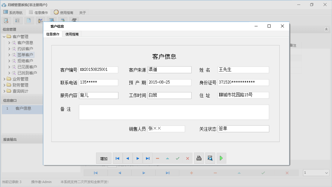Print the current customer record
Image resolution: width=332 pixels, height=187 pixels.
(199, 158)
